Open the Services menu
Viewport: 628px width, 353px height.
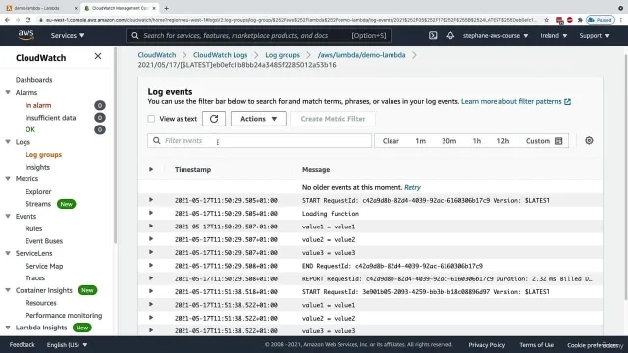coord(68,35)
